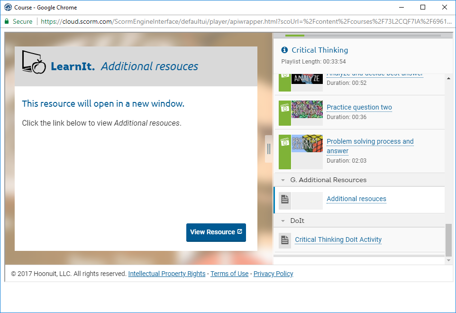Image resolution: width=456 pixels, height=313 pixels.
Task: Click the course progress bar
Action: (x=363, y=36)
